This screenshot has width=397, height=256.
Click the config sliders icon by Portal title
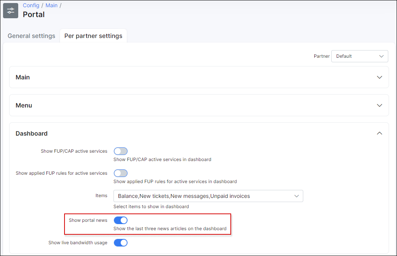tap(11, 11)
